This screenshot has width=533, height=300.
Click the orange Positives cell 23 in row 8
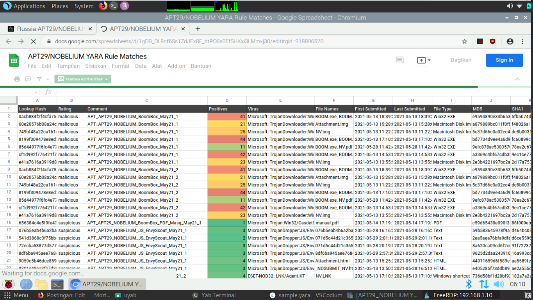227,162
